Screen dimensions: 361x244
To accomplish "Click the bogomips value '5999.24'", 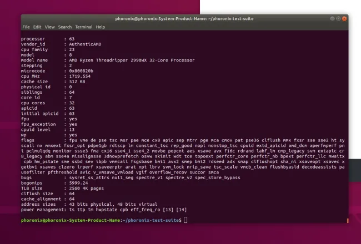I will coord(78,183).
